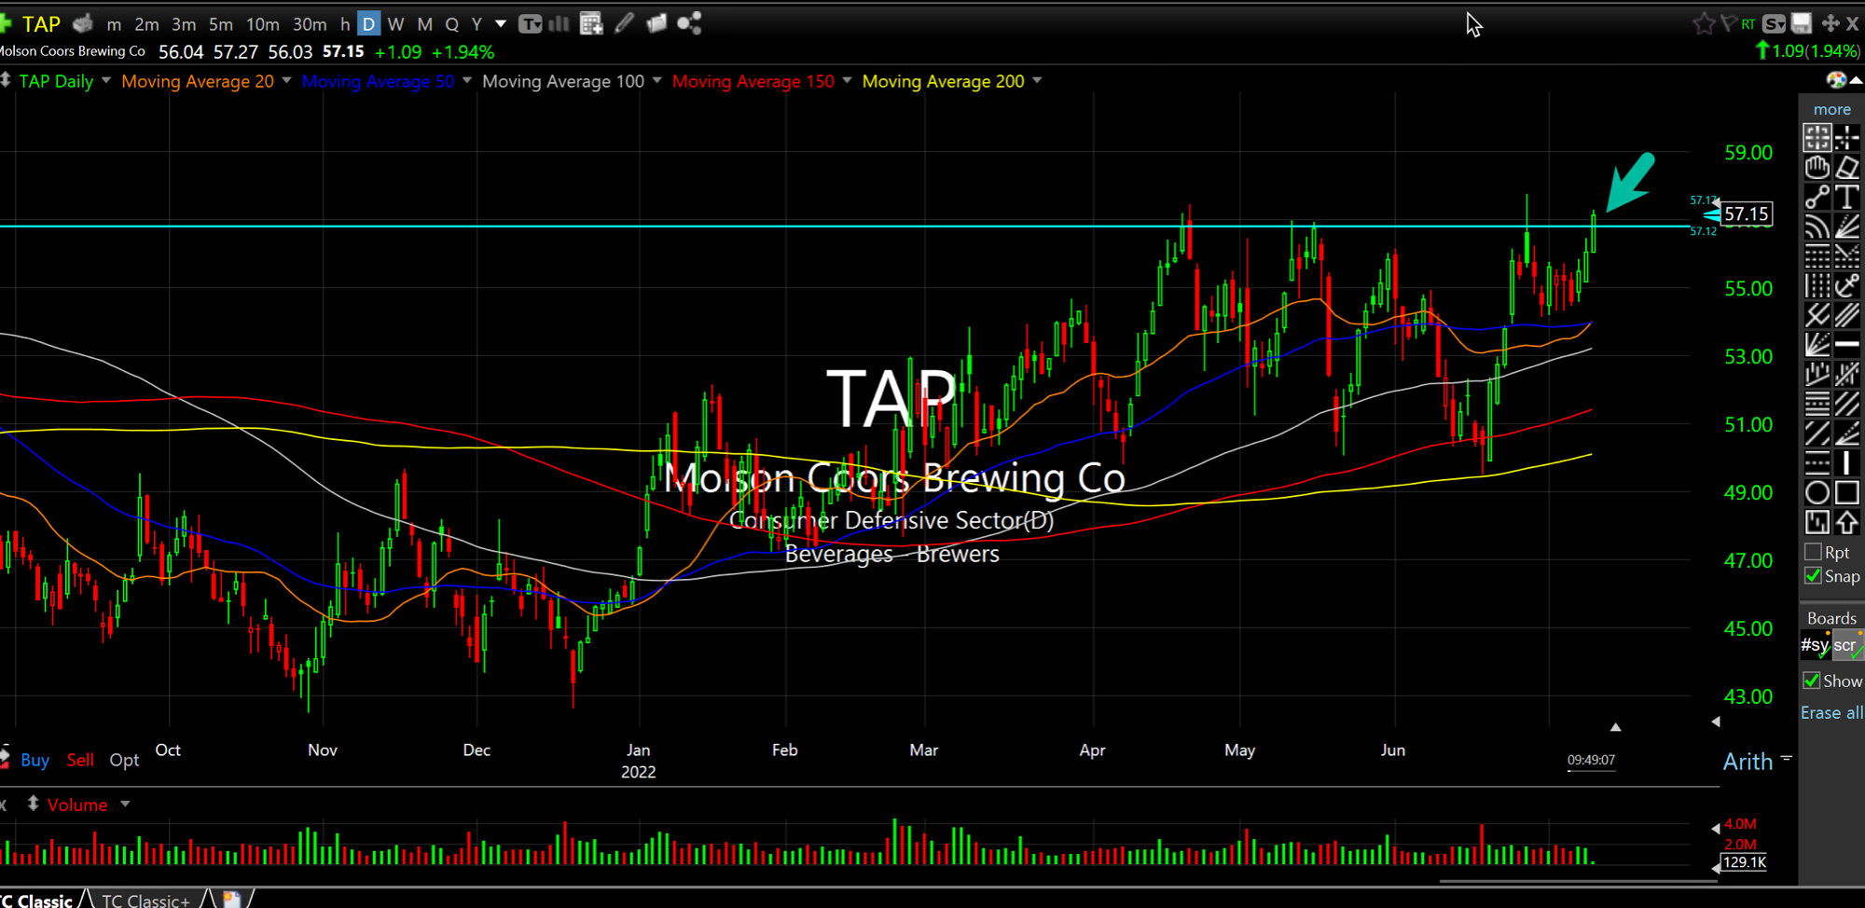Select the 30m timeframe
1865x908 pixels.
tap(310, 24)
